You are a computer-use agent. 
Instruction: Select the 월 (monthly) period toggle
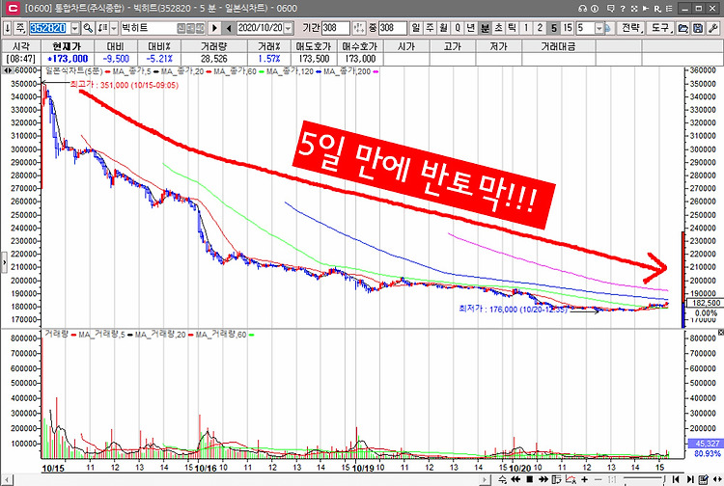point(444,28)
